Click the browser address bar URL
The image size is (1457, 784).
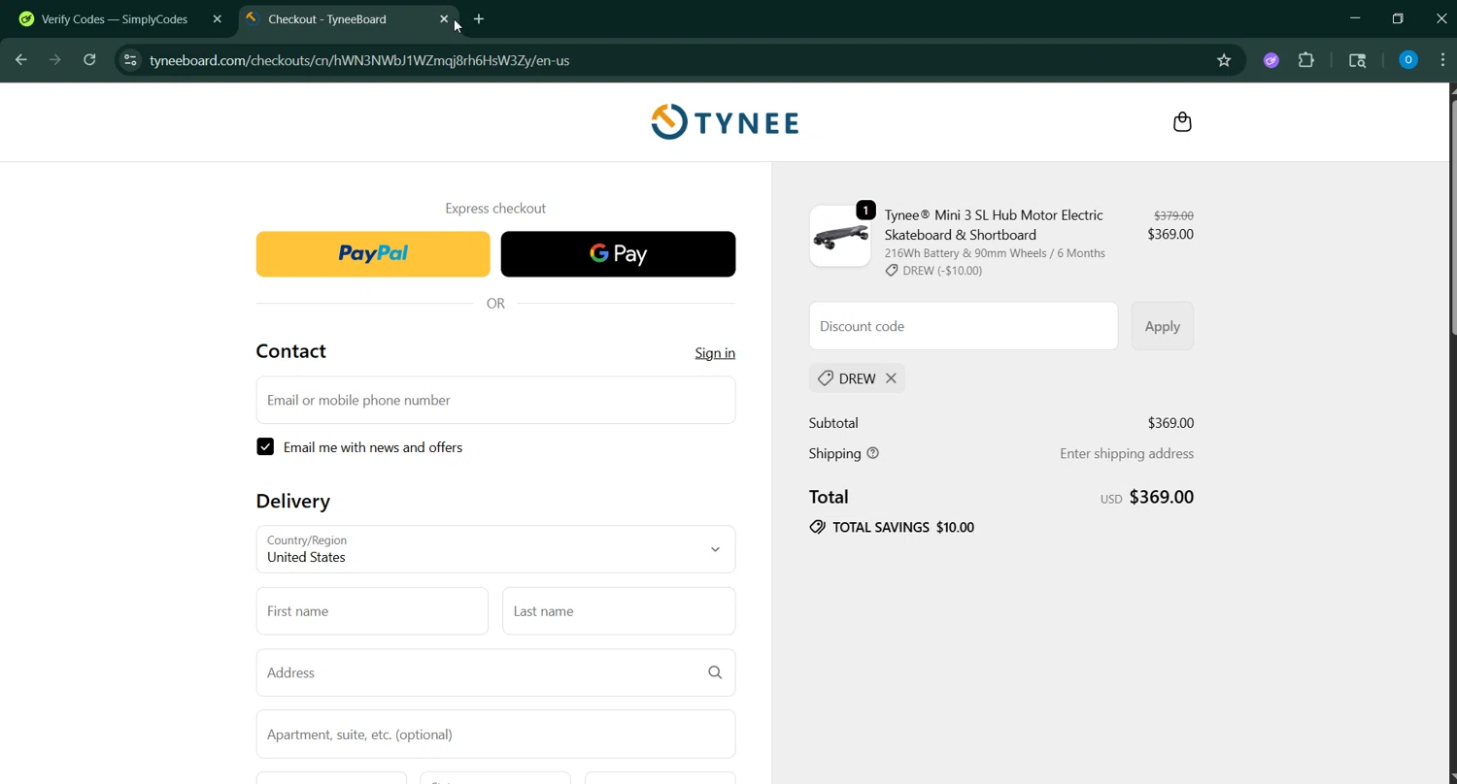(359, 60)
